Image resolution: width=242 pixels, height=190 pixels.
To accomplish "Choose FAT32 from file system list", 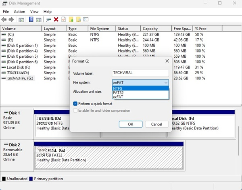I will point(140,93).
